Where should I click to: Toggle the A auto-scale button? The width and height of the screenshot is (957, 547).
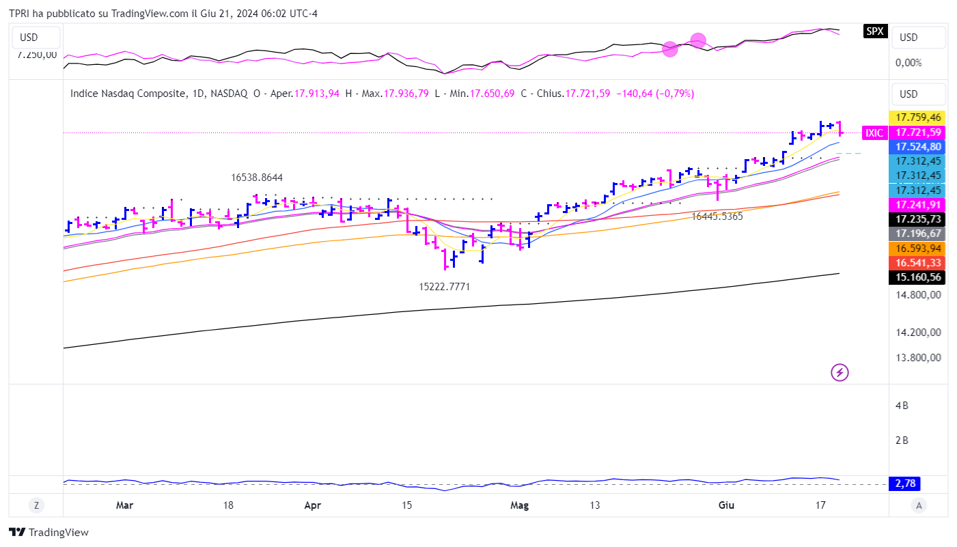919,505
